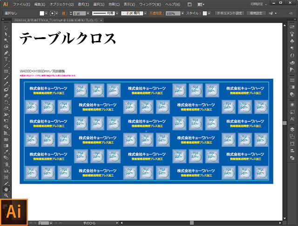This screenshot has height=226, width=298.
Task: Open the Symbols panel (club icon)
Action: [x=292, y=41]
